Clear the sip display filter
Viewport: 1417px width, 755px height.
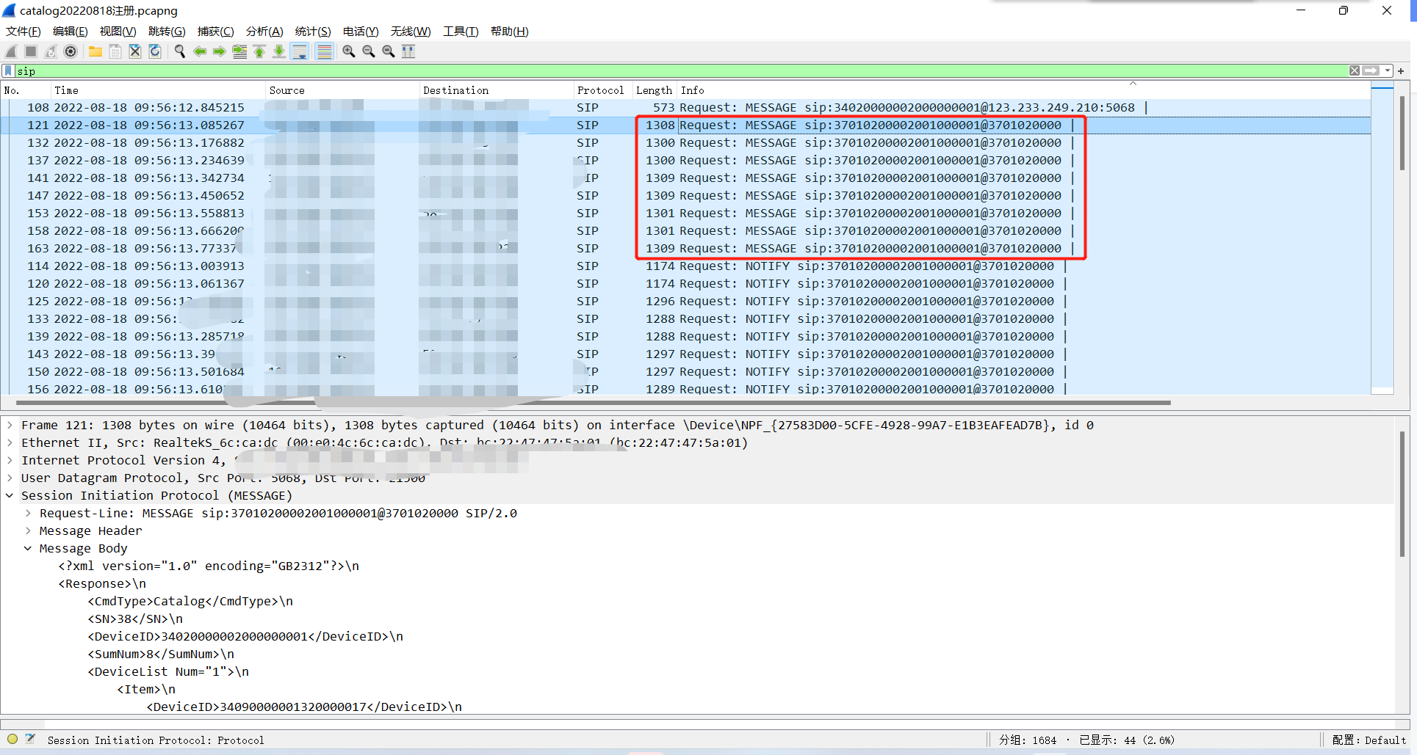pos(1355,70)
